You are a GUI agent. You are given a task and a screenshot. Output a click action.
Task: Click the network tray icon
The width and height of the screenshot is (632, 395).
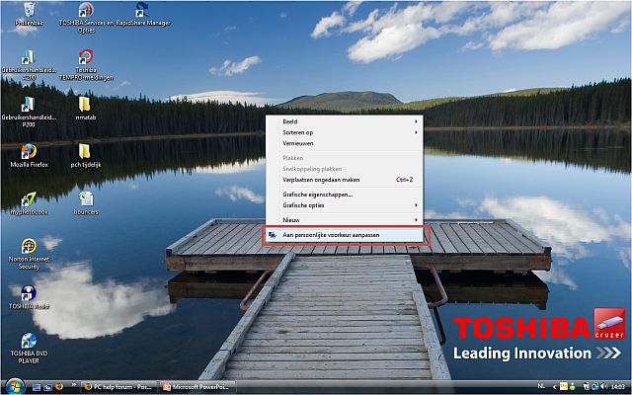(x=595, y=386)
